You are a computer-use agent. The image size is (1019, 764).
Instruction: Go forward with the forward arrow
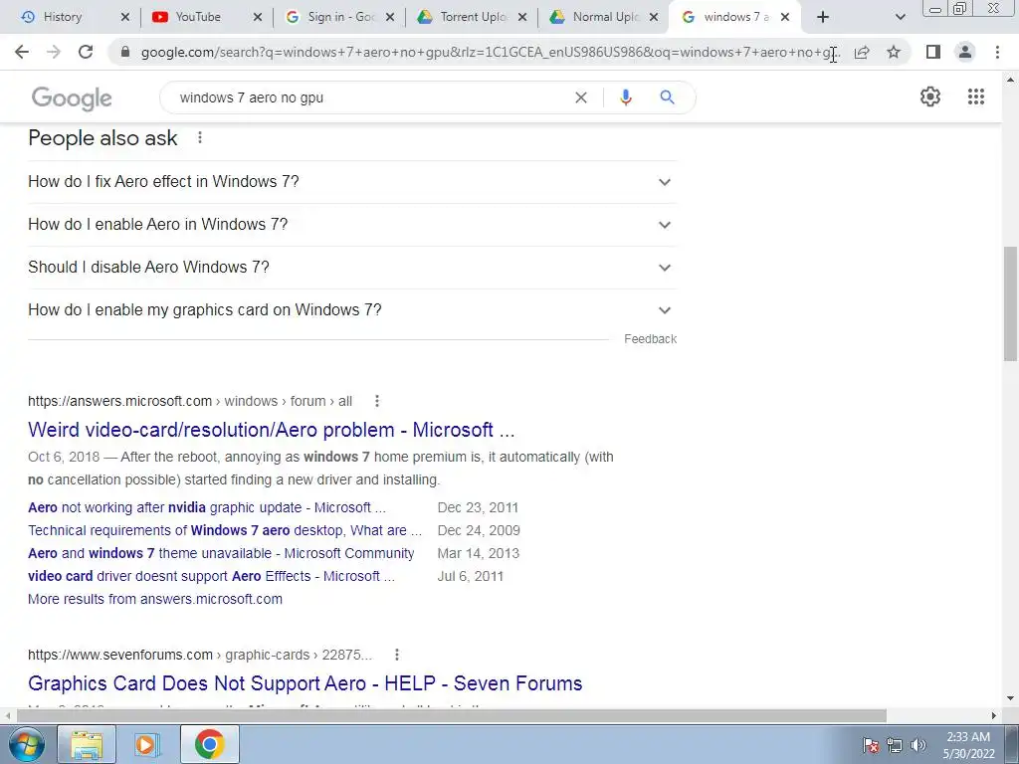pos(54,52)
